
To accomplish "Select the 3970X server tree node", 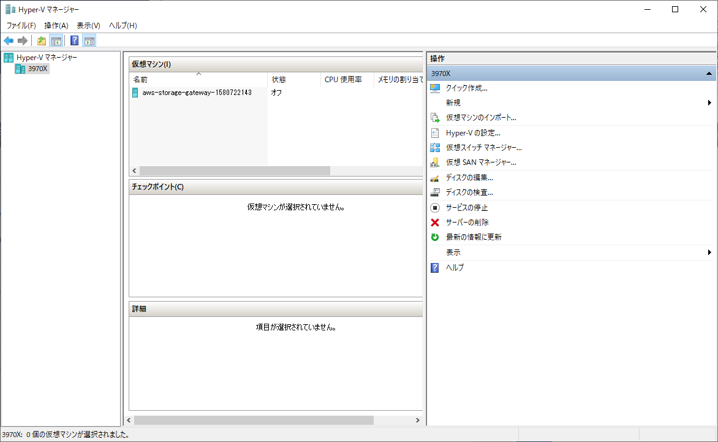I will [37, 69].
